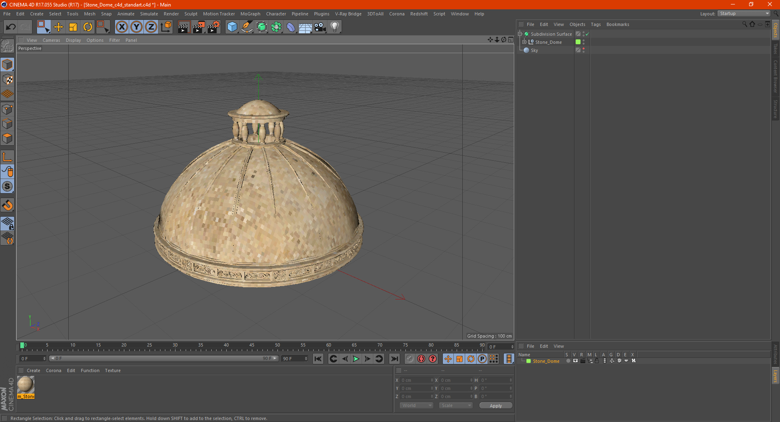The height and width of the screenshot is (422, 780).
Task: Search in Object Manager magnifier icon
Action: pos(744,24)
